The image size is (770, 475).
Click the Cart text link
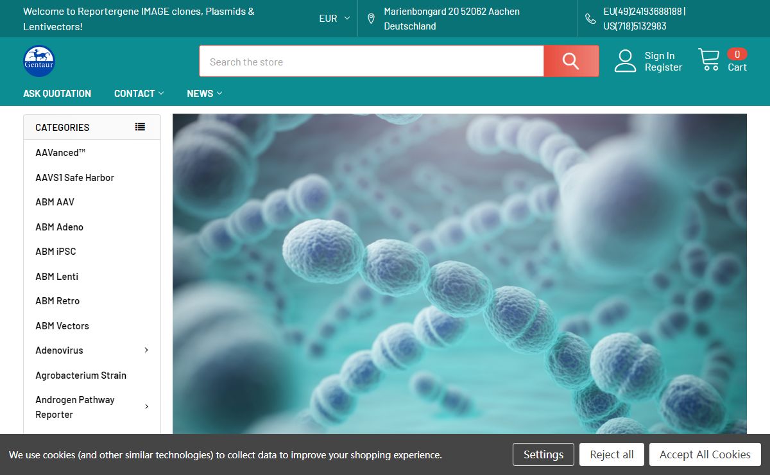coord(737,67)
